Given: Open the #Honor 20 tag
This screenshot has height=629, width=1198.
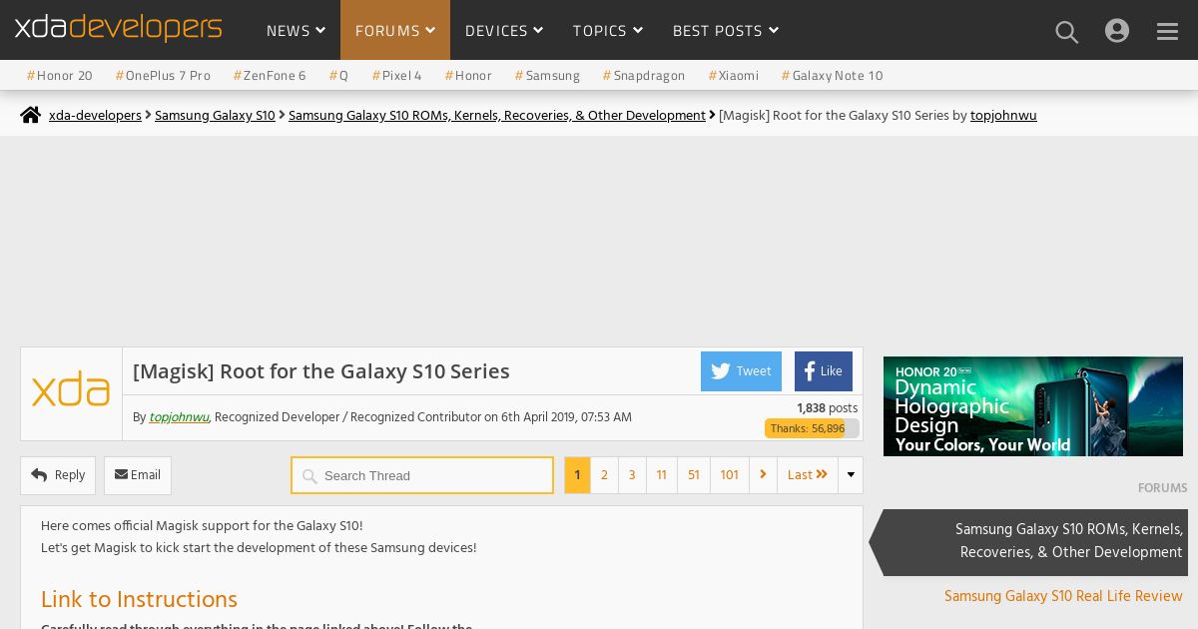Looking at the screenshot, I should click(60, 76).
